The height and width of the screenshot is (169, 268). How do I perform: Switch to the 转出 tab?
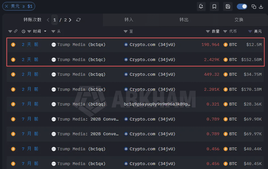(x=184, y=20)
